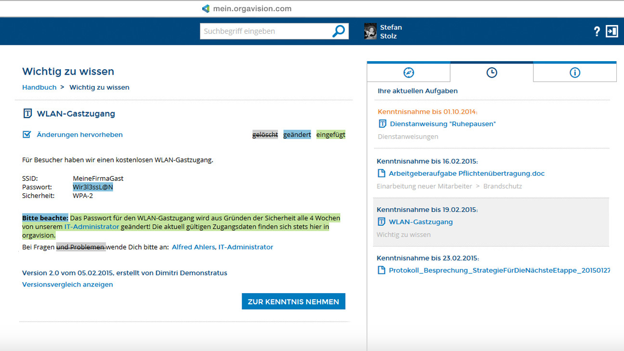Open the help question mark icon
Image resolution: width=624 pixels, height=351 pixels.
click(x=597, y=31)
